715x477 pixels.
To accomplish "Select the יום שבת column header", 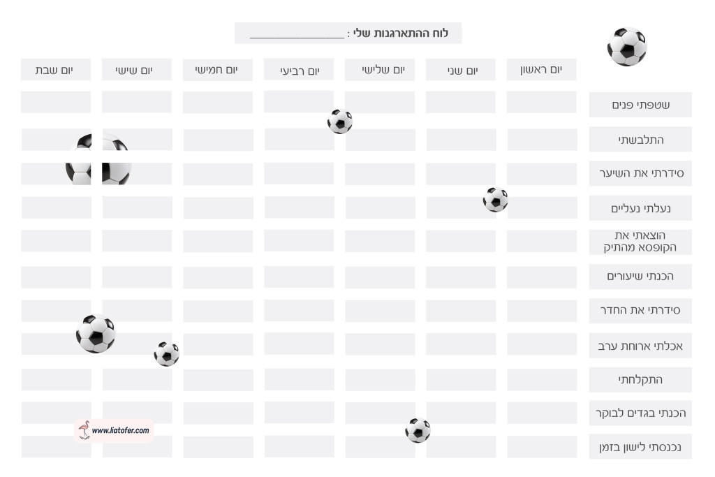I will (56, 70).
